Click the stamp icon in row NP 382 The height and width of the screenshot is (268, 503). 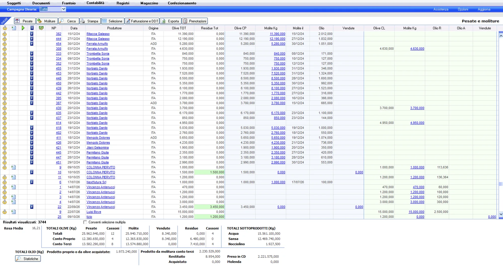[5, 34]
